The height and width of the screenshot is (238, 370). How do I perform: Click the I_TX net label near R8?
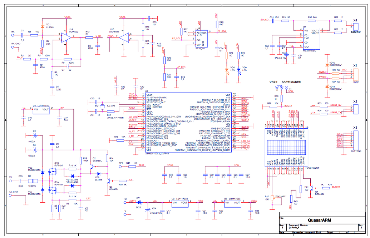click(88, 199)
